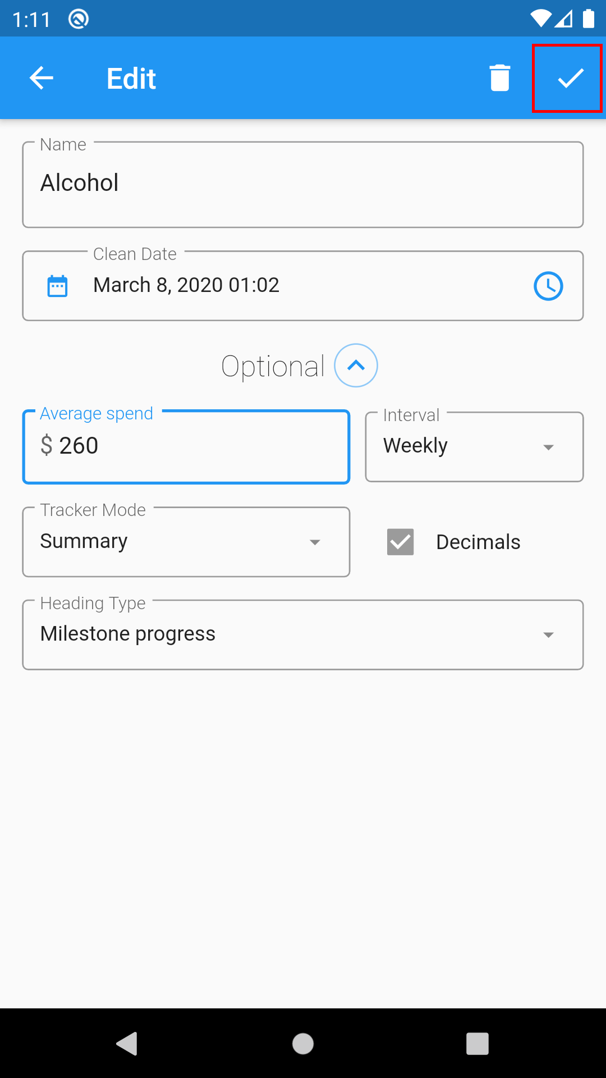Open Tracker Mode dropdown showing Summary

186,542
